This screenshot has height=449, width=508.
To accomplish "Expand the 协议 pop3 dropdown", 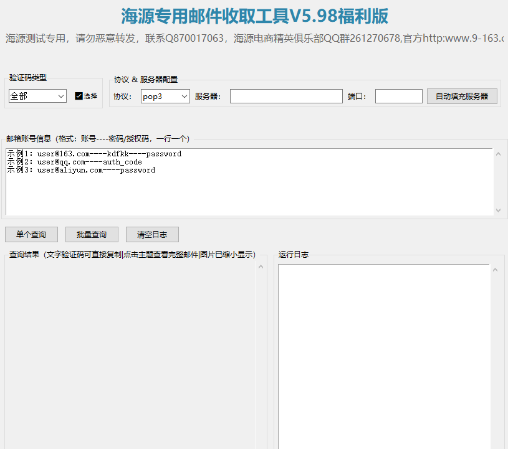I will coord(165,96).
